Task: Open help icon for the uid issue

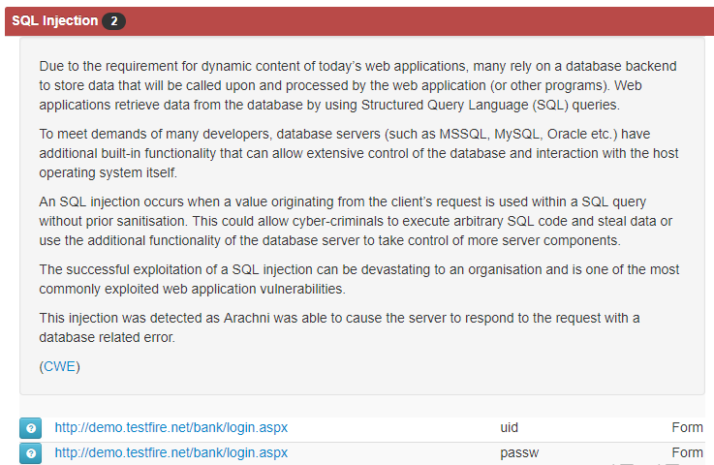Action: [x=30, y=428]
